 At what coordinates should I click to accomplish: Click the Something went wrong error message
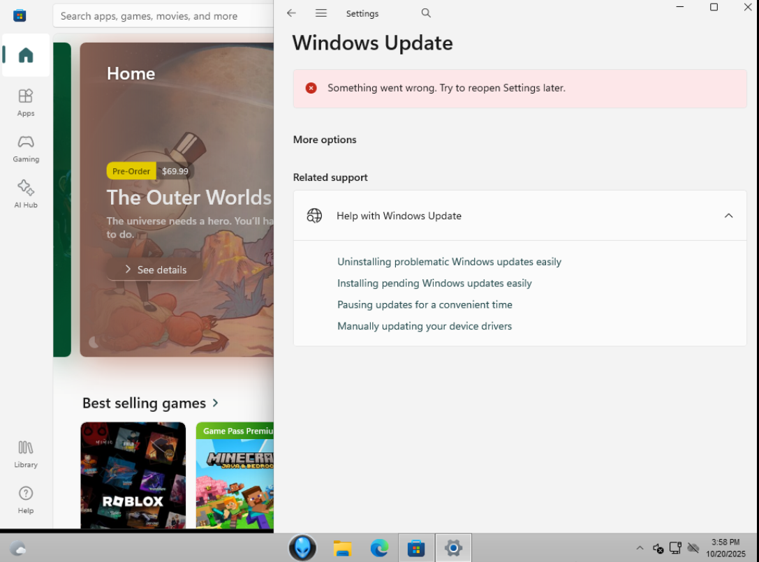[445, 88]
